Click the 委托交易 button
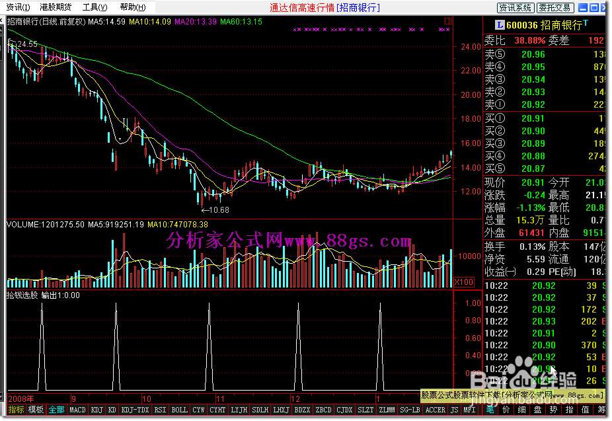This screenshot has width=612, height=421. pos(555,7)
